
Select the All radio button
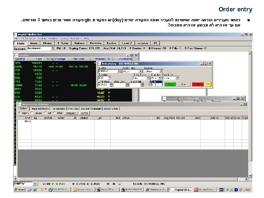click(45, 113)
